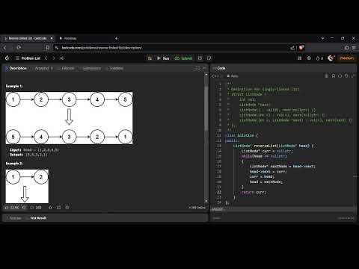
Task: Click the LeetCode logo icon
Action: (x=7, y=58)
